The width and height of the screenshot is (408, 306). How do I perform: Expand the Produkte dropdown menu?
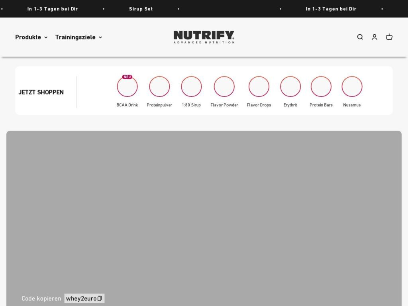click(31, 37)
